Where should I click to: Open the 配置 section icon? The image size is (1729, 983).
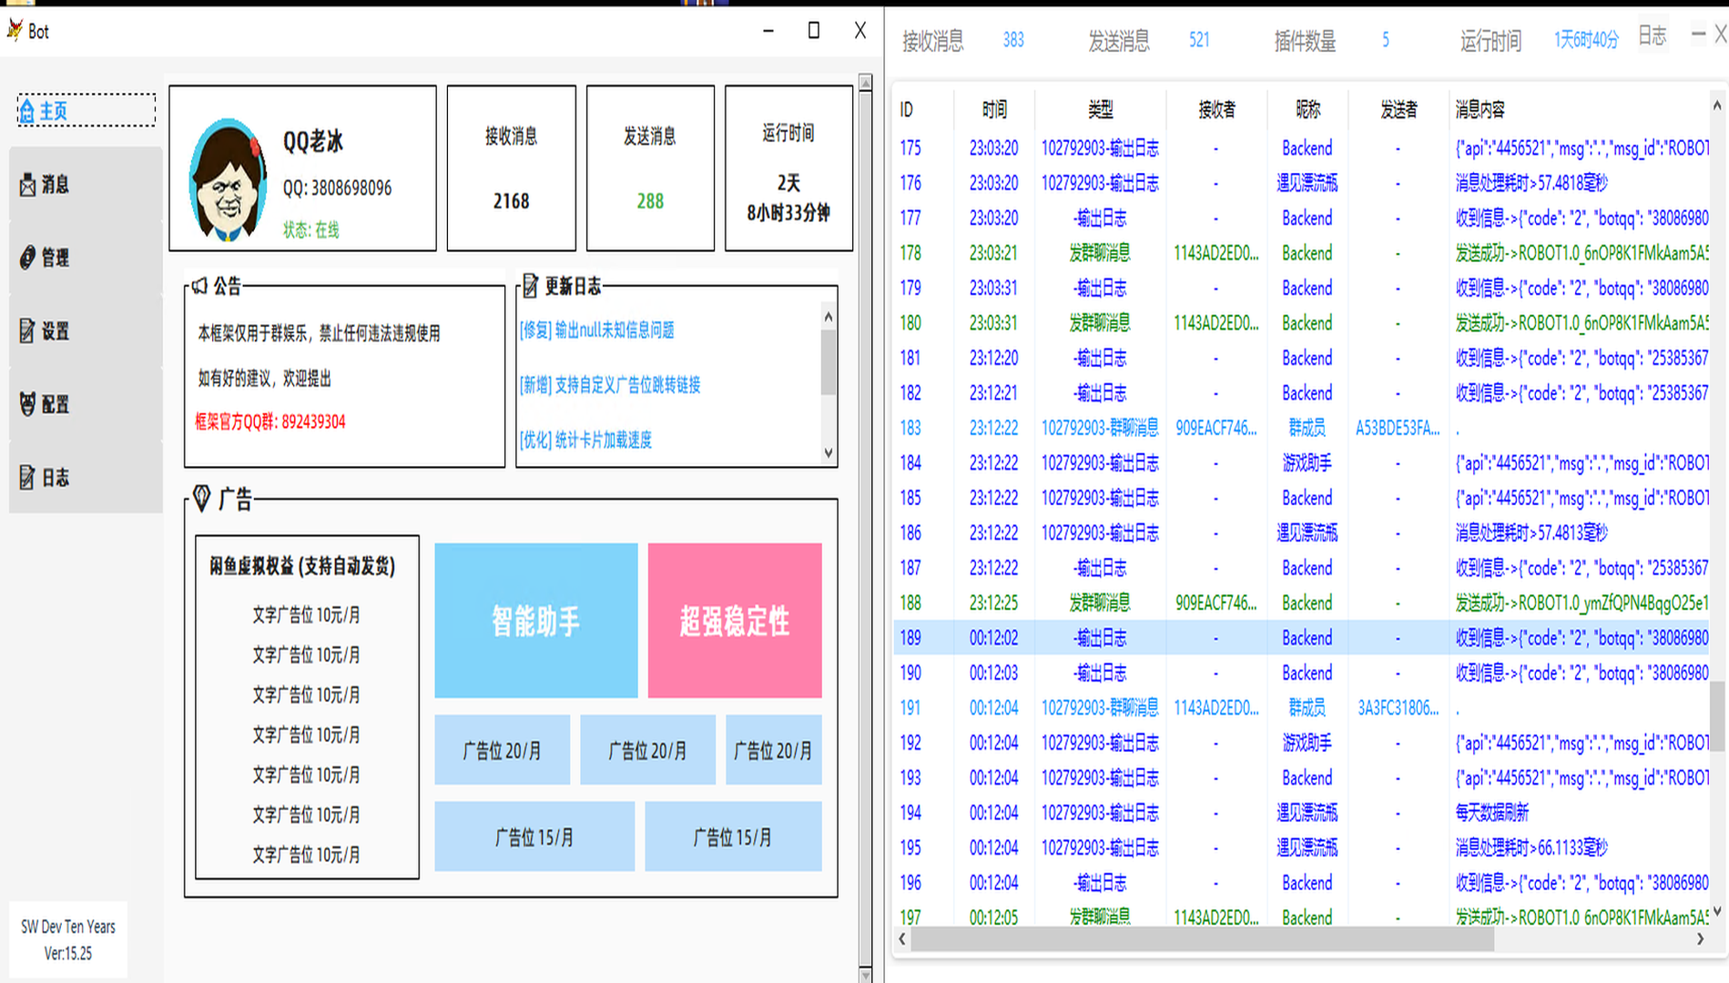(26, 404)
